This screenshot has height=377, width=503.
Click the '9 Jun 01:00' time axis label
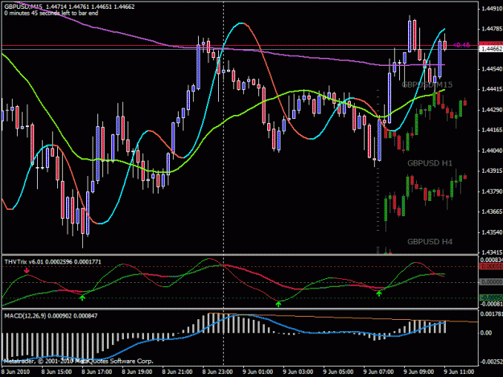pos(258,372)
